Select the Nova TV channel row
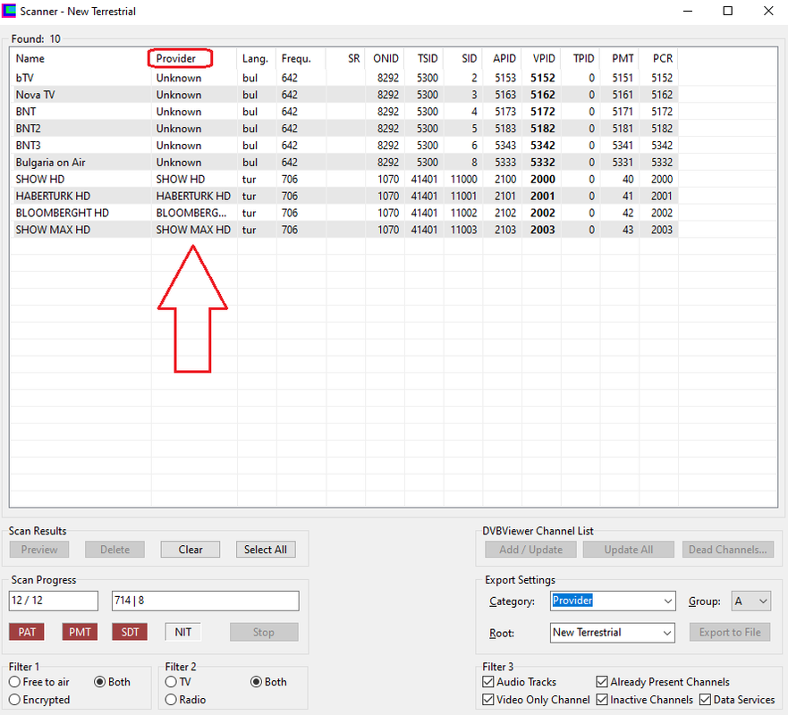This screenshot has height=715, width=788. [x=344, y=95]
